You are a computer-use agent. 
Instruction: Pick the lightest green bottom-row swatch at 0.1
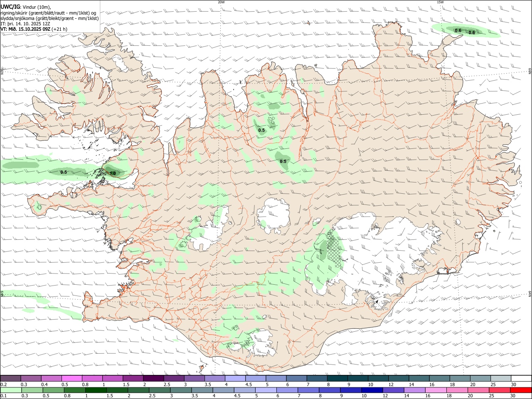click(x=11, y=390)
